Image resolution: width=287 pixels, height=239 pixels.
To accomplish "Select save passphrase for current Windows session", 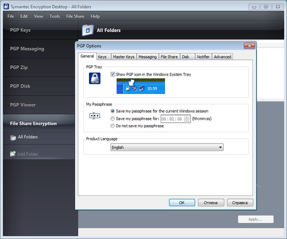I will pos(113,111).
